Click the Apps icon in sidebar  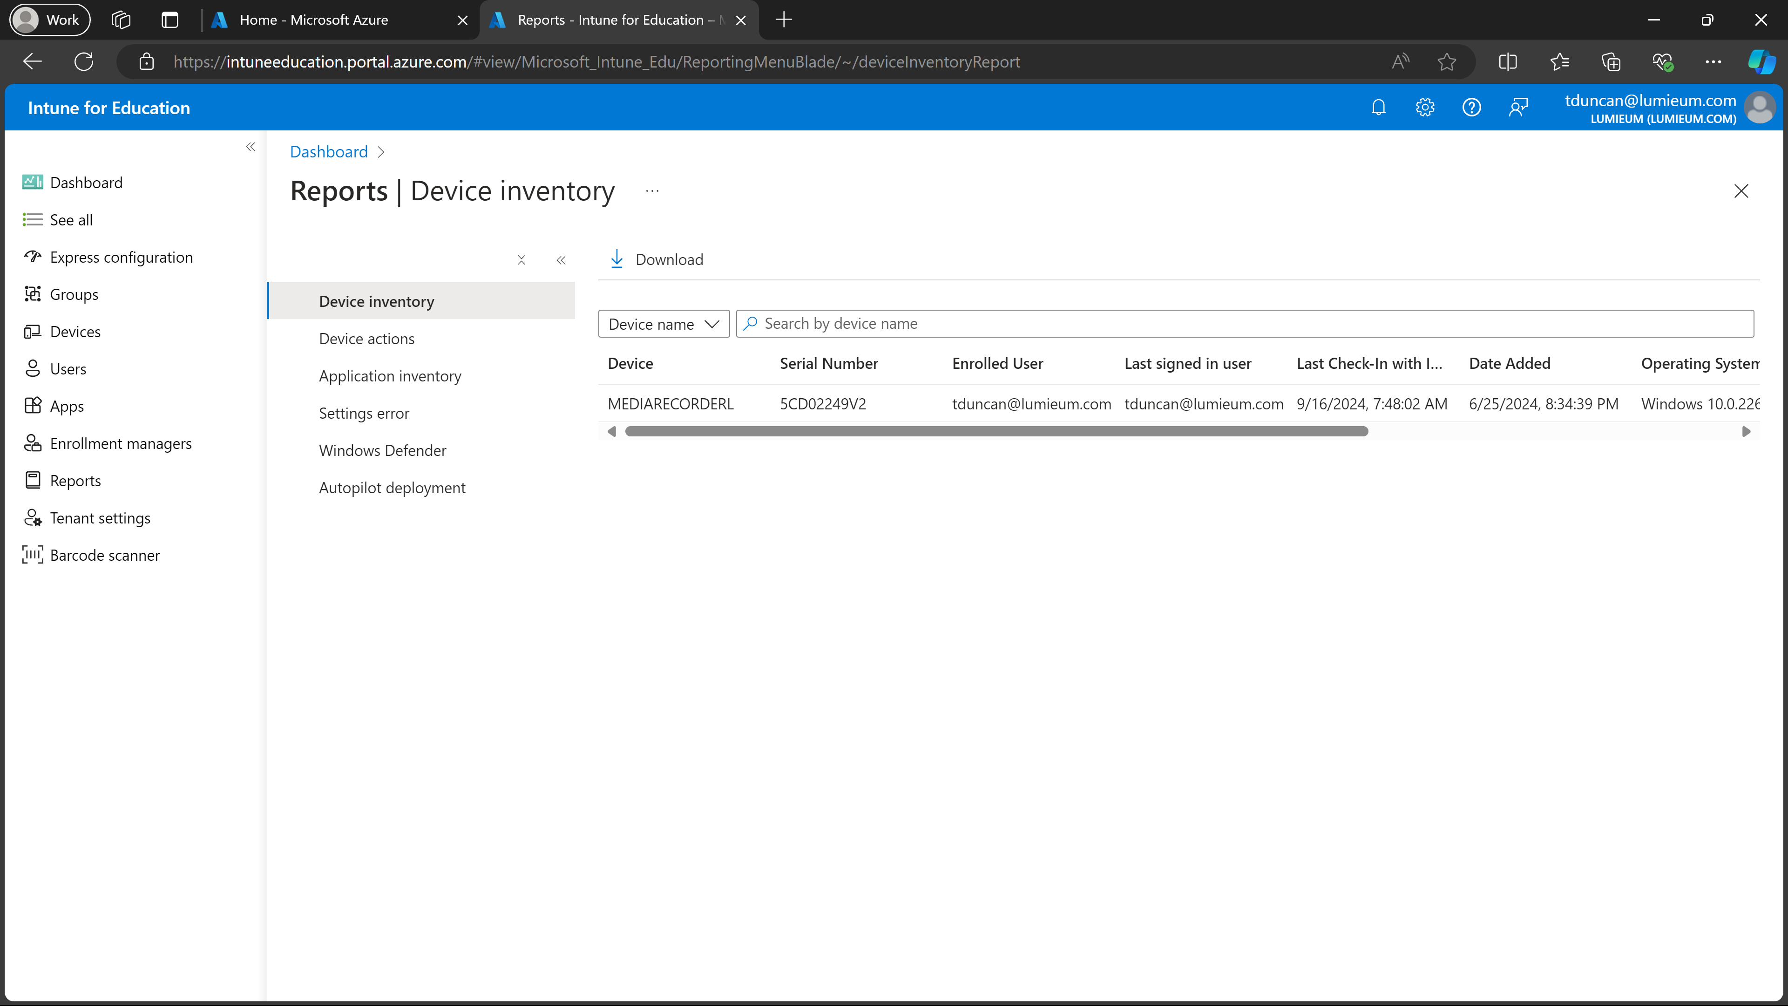[x=32, y=406]
